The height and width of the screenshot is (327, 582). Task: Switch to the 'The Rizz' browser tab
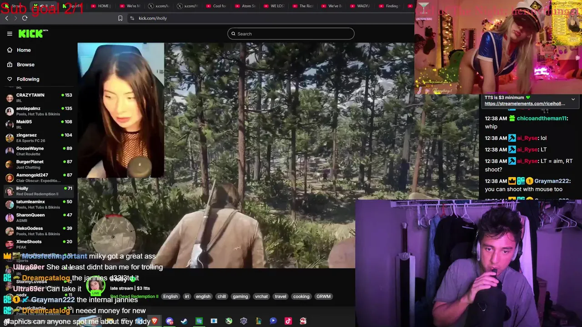pyautogui.click(x=302, y=6)
